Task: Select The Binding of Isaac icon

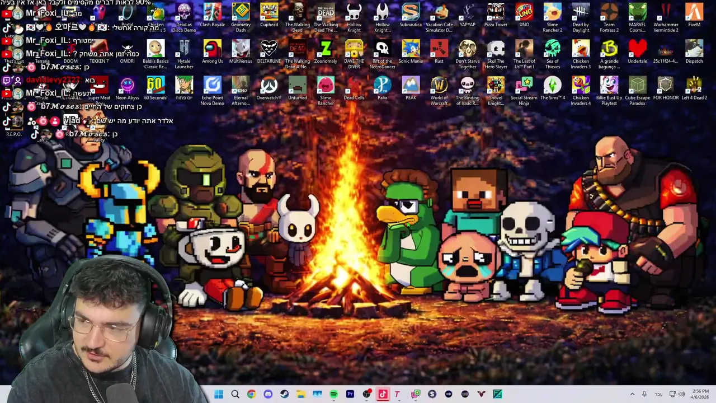Action: coord(468,91)
